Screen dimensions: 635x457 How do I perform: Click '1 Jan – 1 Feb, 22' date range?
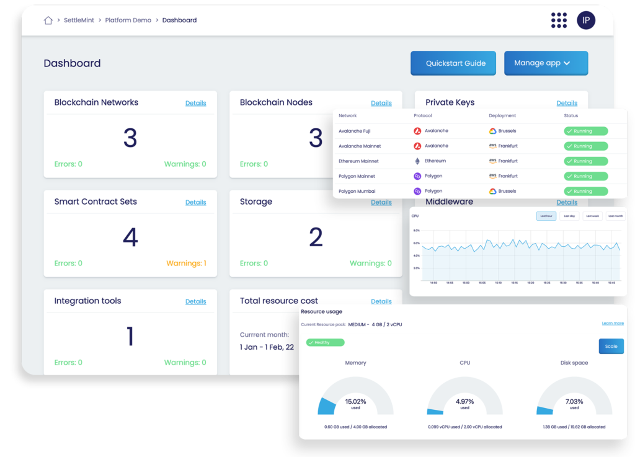(x=267, y=347)
